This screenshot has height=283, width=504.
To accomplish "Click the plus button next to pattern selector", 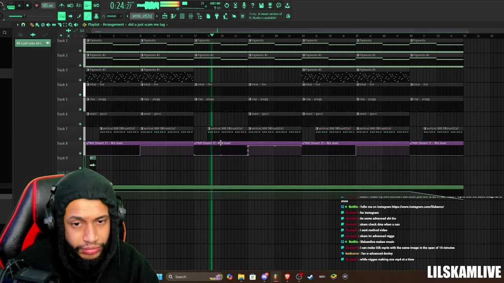I will point(157,16).
